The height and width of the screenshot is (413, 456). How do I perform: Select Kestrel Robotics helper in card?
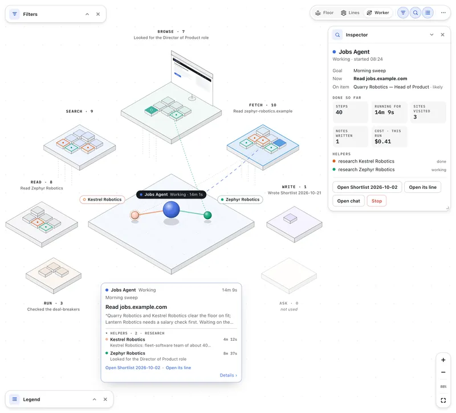[171, 342]
